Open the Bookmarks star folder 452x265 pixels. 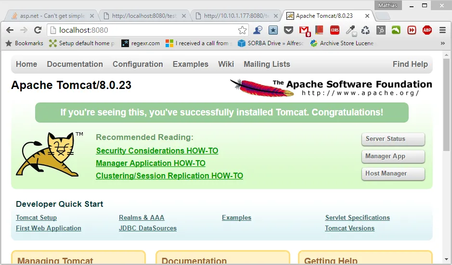24,43
